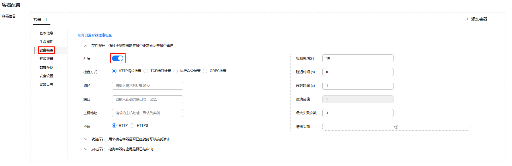
Task: Collapse the 存活探针 section chevron
Action: point(86,46)
